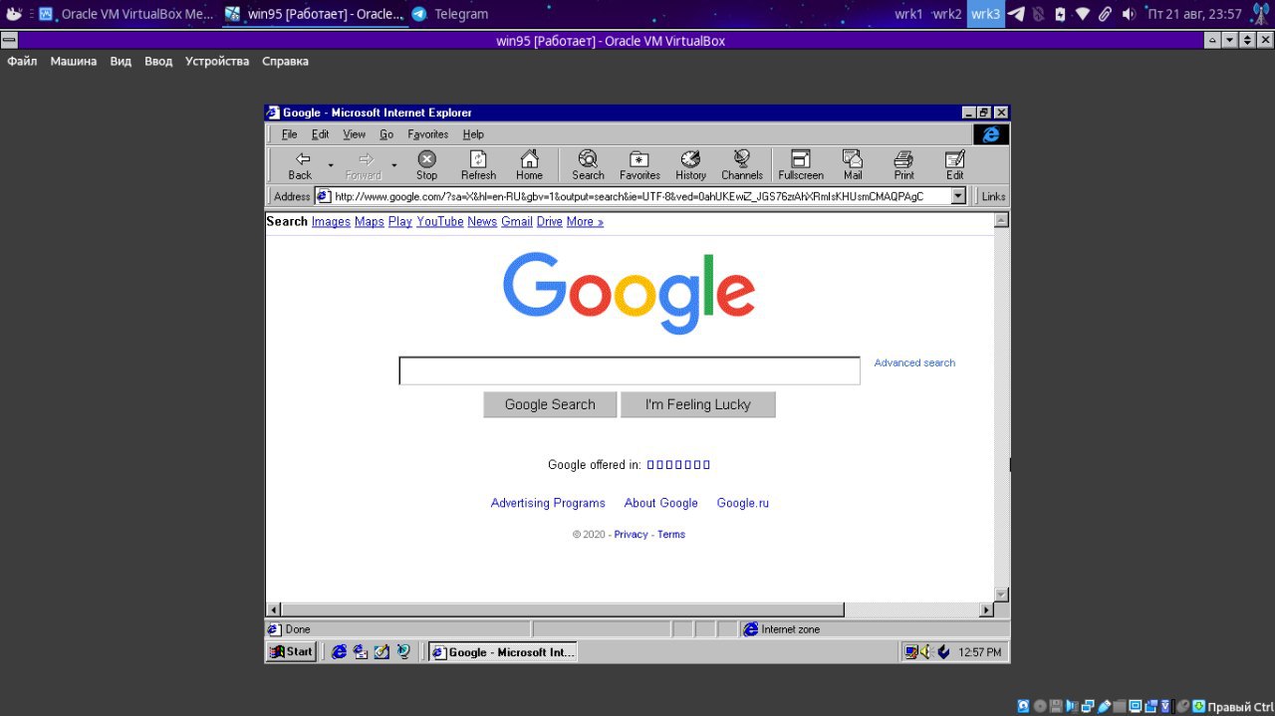Open the Privacy link
This screenshot has height=716, width=1275.
pos(631,535)
